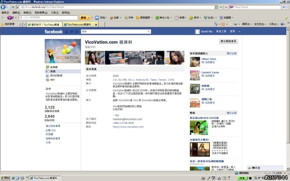The height and width of the screenshot is (181, 290).
Task: Open the Yahoo toolbar mail envelope icon
Action: pyautogui.click(x=97, y=18)
